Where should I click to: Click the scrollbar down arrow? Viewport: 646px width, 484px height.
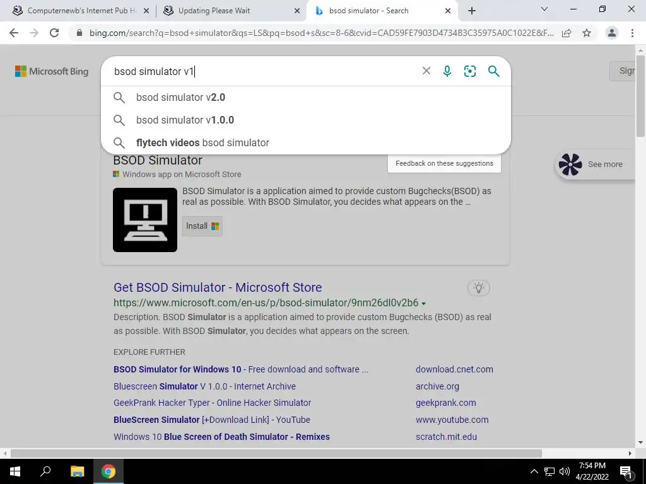click(640, 443)
